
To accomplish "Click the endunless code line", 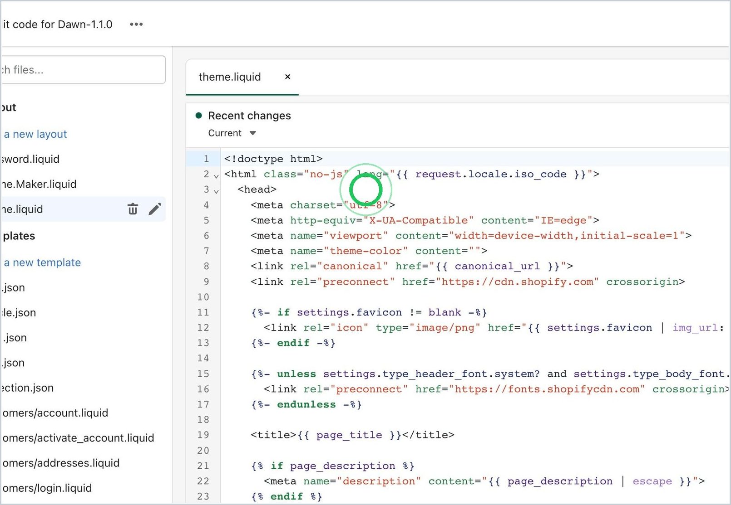I will point(306,404).
